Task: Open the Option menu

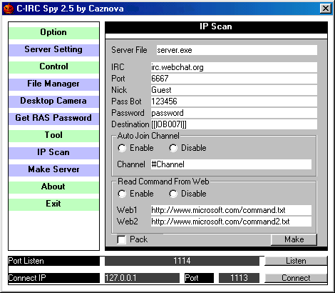Action: (x=53, y=33)
